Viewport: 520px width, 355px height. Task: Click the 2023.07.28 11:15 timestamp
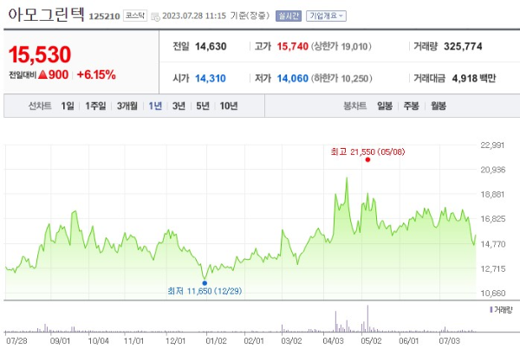point(194,16)
